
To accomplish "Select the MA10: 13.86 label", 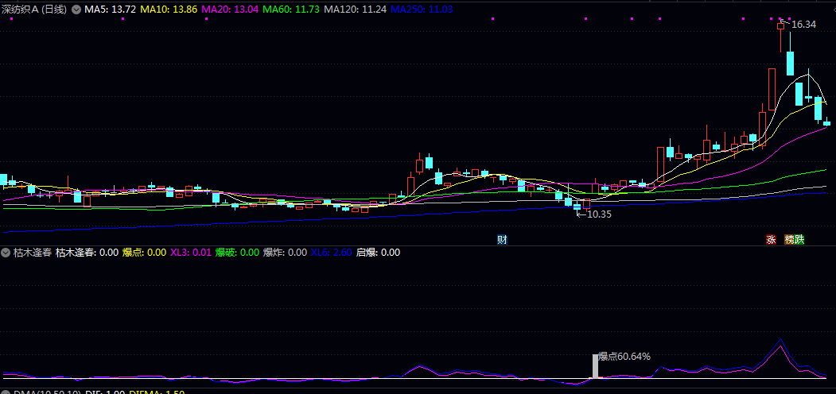I will click(169, 10).
